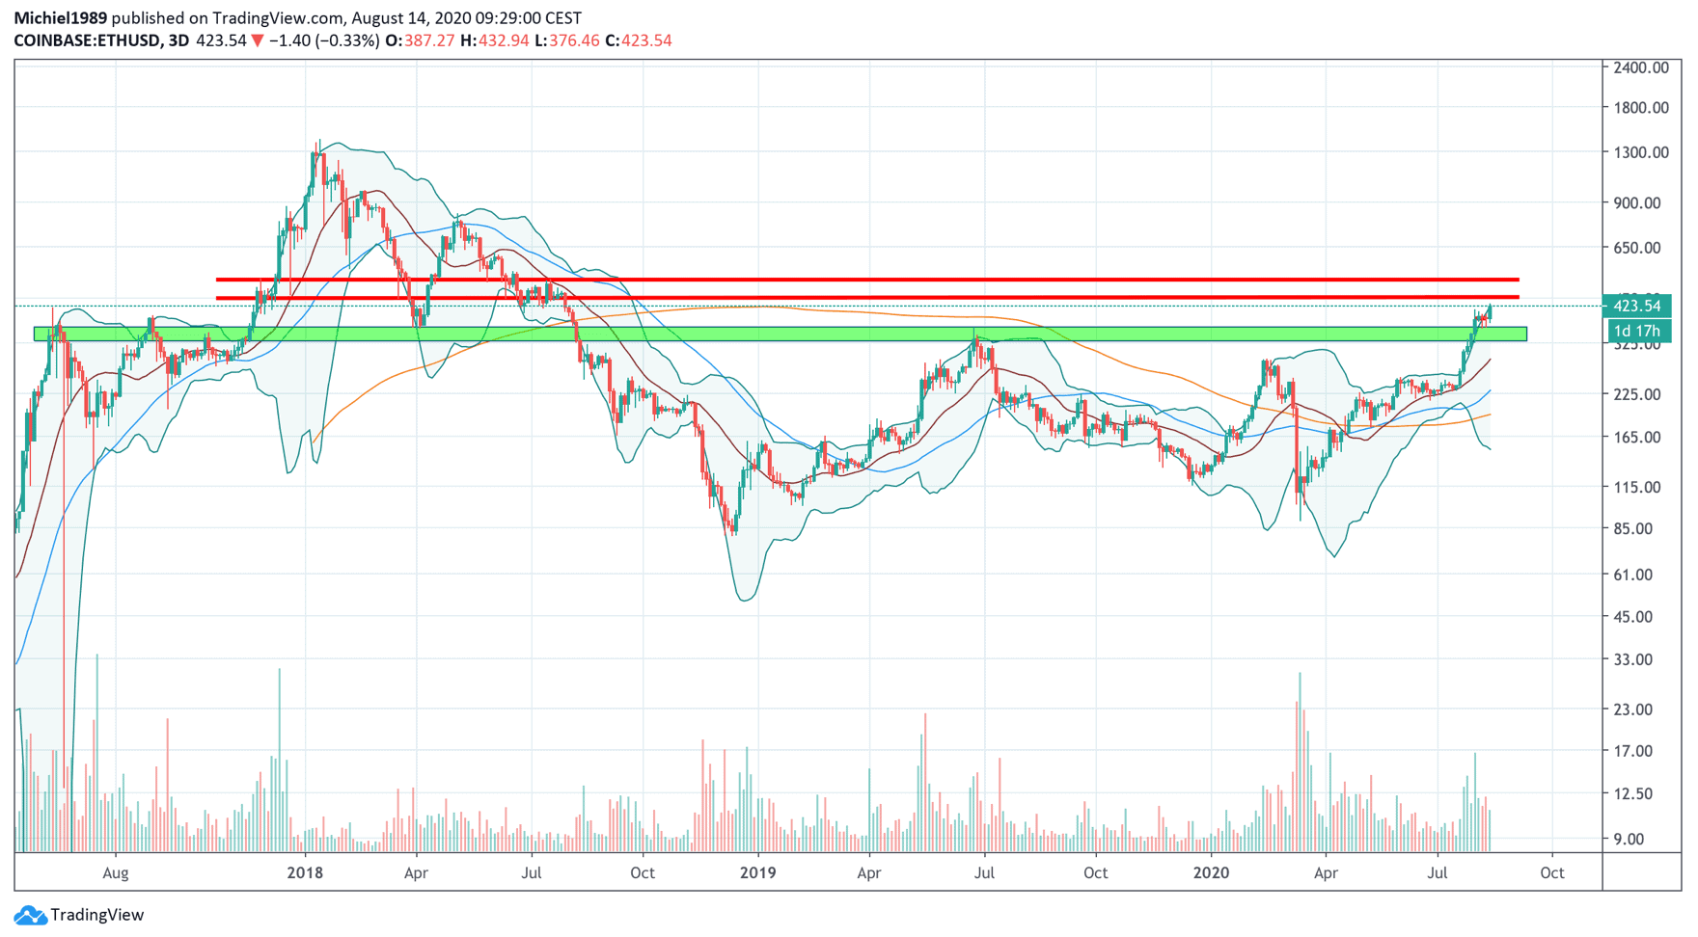The height and width of the screenshot is (937, 1698).
Task: Select the green horizontal support zone rectangle
Action: tap(780, 334)
